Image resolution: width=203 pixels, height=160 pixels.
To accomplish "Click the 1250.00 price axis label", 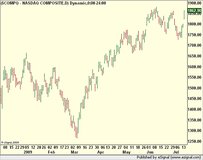I will 195,141.
